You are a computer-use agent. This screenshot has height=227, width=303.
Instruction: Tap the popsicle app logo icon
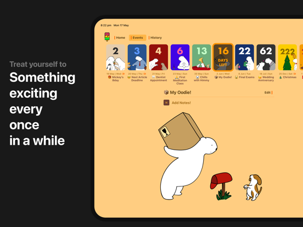point(107,37)
